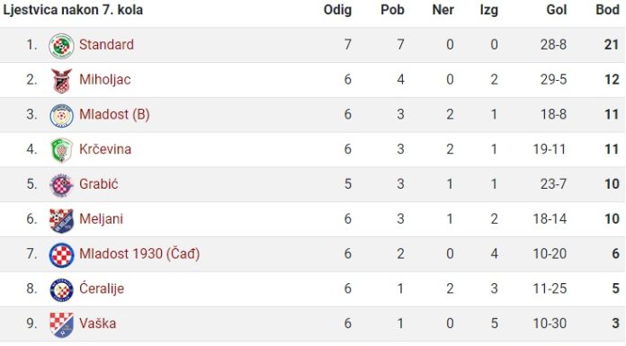The height and width of the screenshot is (346, 626).
Task: Click the Grabić club crest icon
Action: (x=61, y=185)
